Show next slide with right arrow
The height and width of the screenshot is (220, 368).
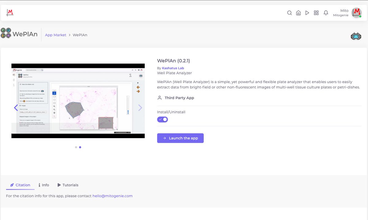[140, 108]
